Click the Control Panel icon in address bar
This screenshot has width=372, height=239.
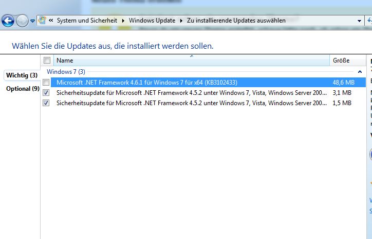(42, 21)
